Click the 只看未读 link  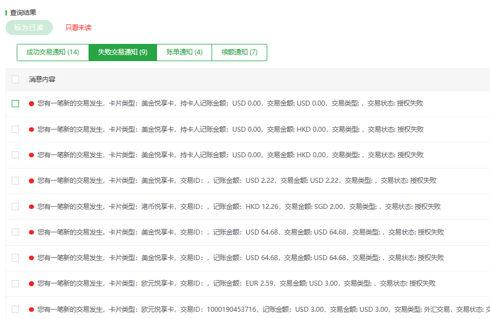pyautogui.click(x=79, y=27)
